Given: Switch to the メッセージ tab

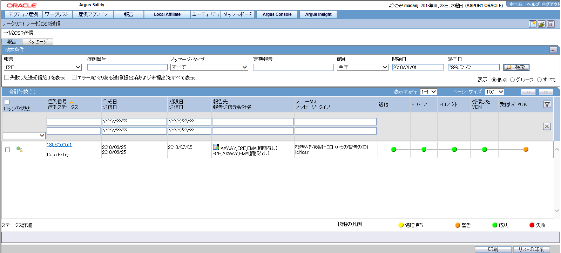Looking at the screenshot, I should 38,42.
